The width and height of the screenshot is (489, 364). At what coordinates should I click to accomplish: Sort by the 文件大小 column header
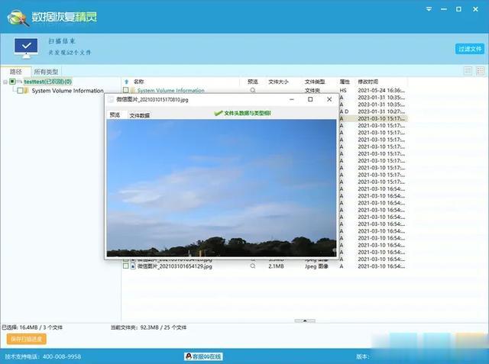click(278, 82)
